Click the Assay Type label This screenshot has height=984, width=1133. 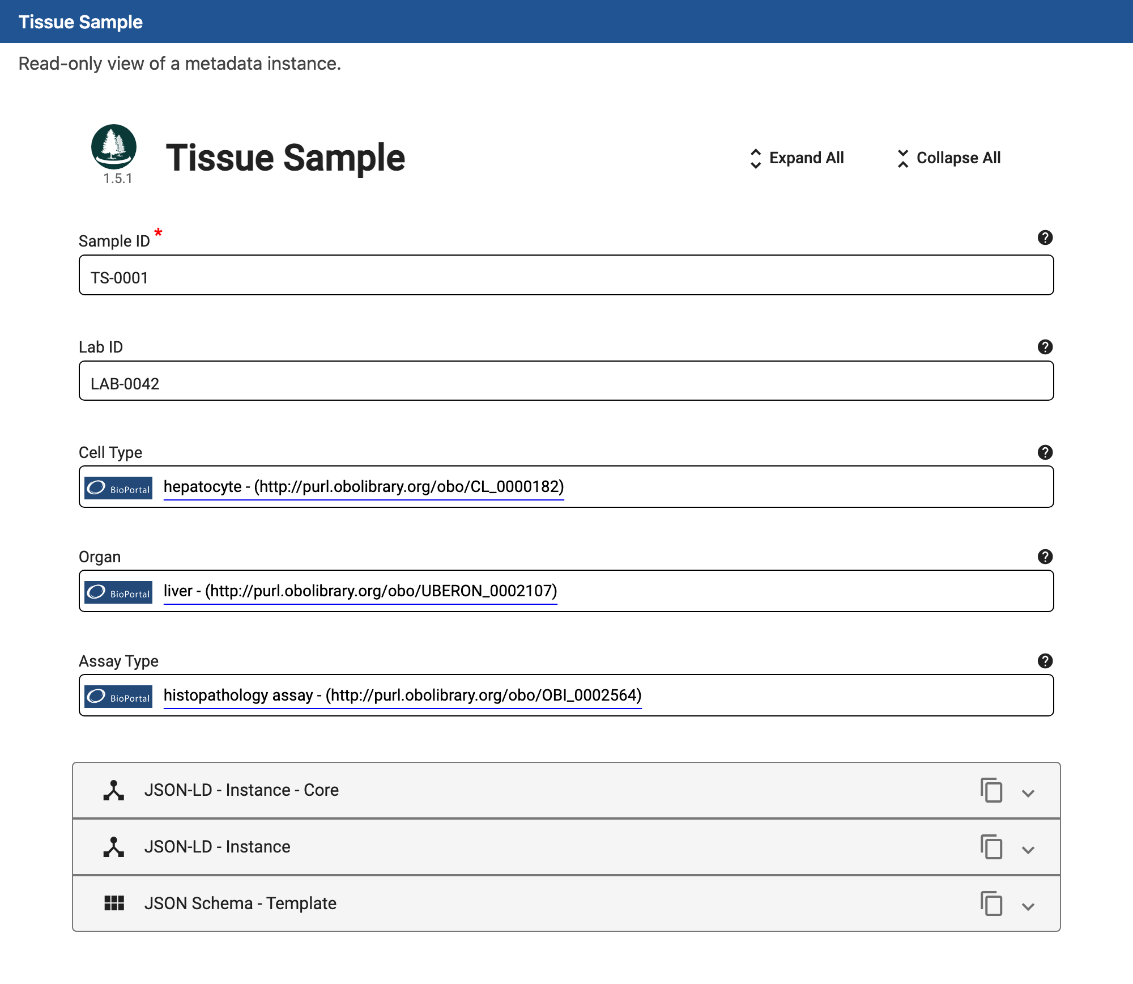coord(118,661)
